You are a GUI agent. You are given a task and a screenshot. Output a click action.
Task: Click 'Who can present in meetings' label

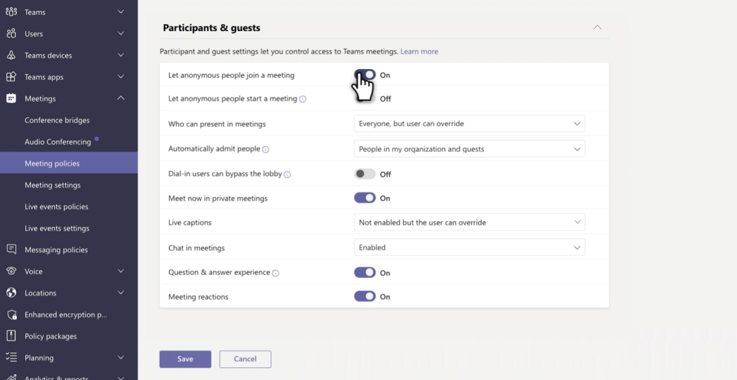(217, 124)
